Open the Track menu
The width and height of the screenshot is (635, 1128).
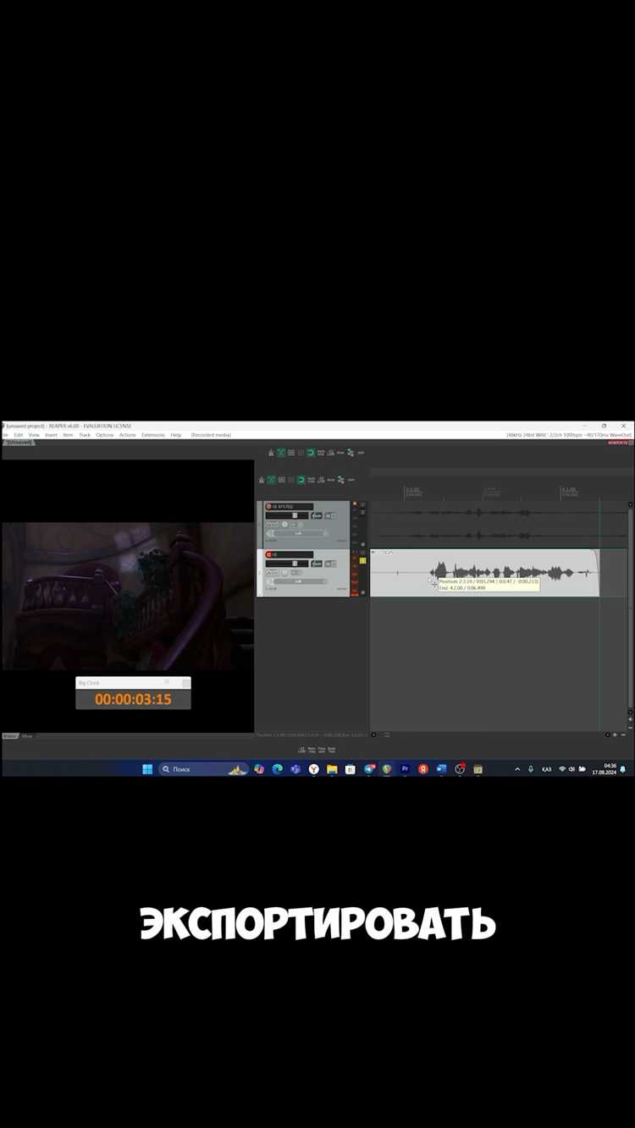point(85,435)
